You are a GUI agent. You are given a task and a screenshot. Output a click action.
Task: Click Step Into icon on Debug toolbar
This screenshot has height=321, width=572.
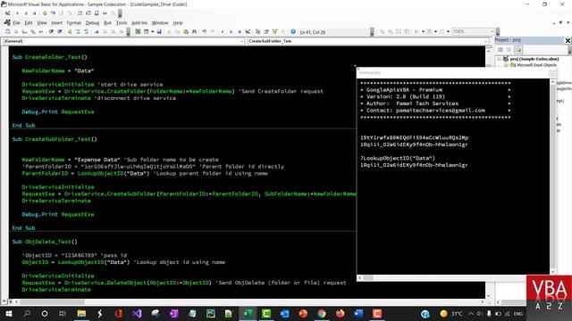point(53,13)
